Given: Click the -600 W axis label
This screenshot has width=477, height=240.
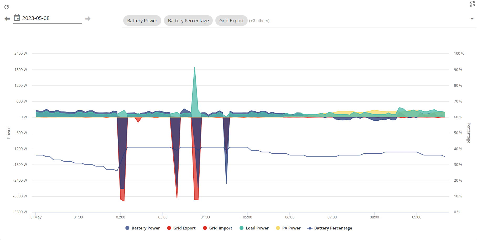Looking at the screenshot, I should click(x=21, y=133).
